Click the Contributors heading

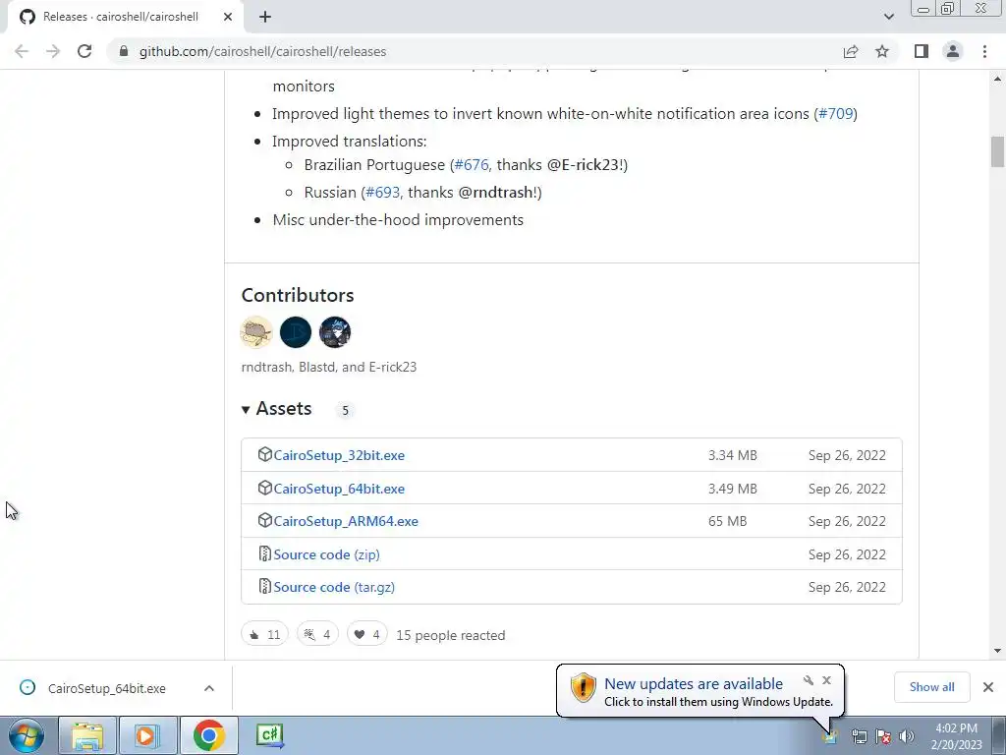pos(298,295)
